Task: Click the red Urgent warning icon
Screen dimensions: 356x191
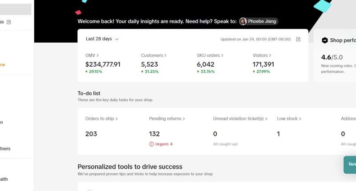Action: click(151, 144)
